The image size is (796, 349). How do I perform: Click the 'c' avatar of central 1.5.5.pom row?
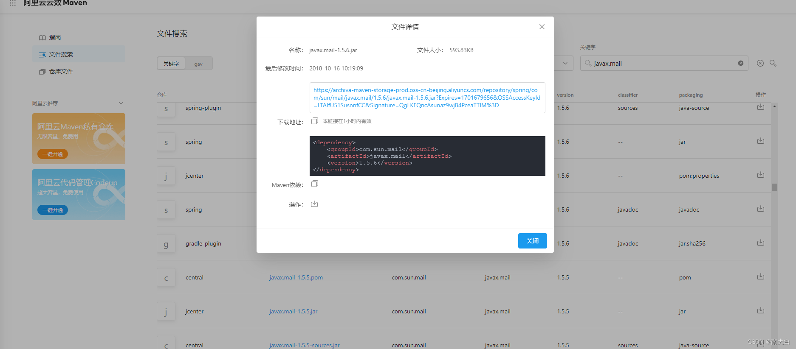(166, 278)
